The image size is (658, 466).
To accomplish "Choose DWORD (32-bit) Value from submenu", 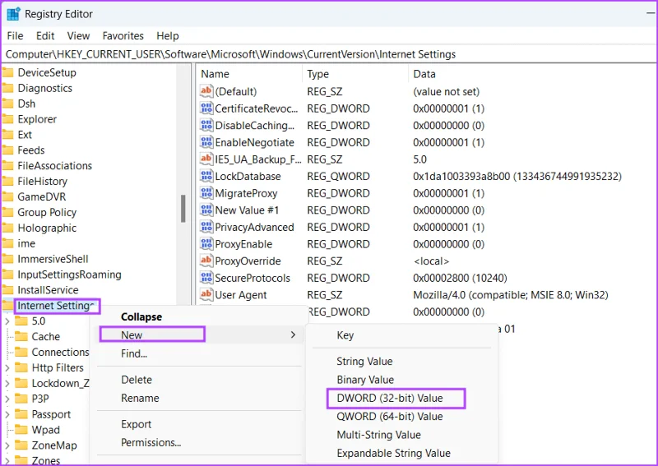I will (396, 398).
